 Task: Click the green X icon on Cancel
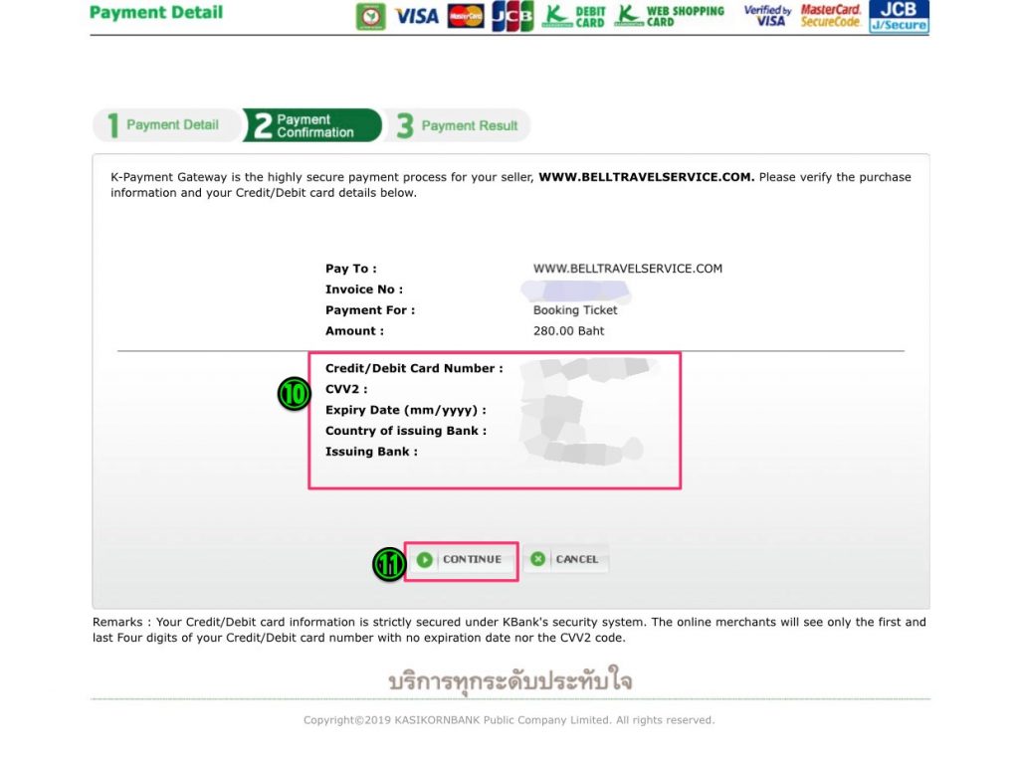[x=538, y=559]
